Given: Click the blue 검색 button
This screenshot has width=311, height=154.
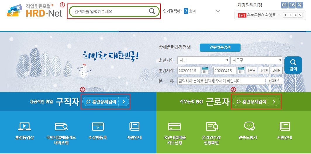Looking at the screenshot, I should click(293, 65).
